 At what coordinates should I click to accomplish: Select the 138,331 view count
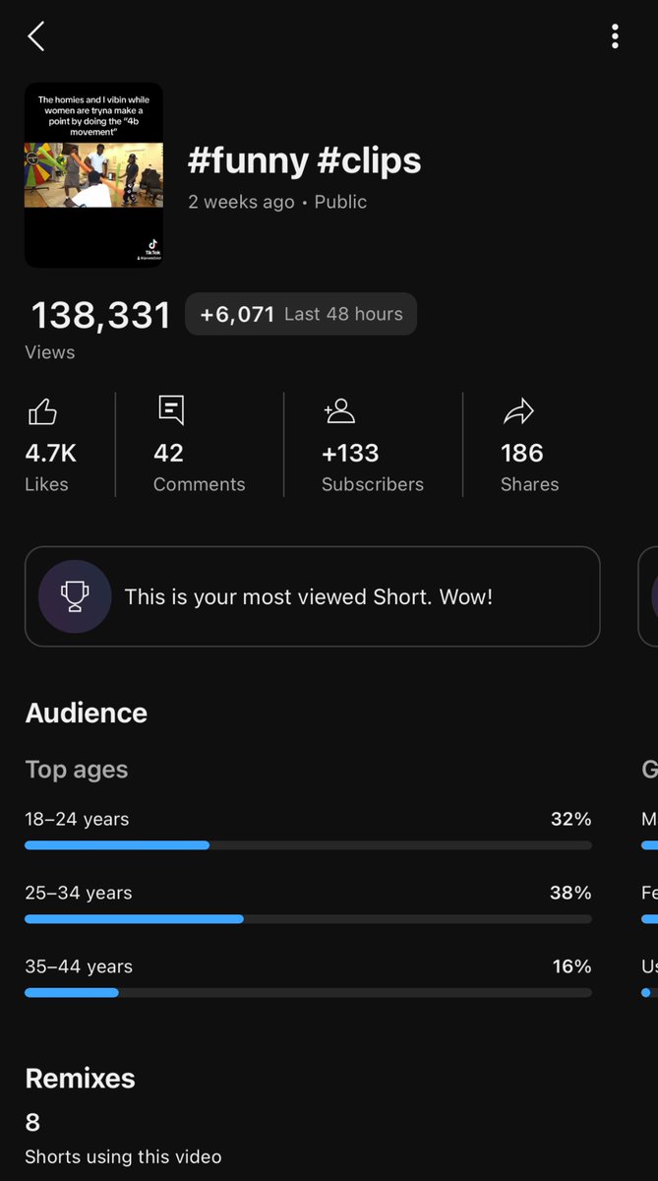pyautogui.click(x=101, y=316)
